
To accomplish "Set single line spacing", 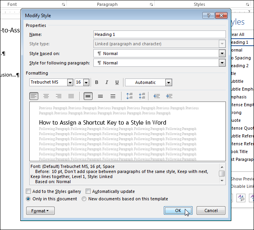I will [x=88, y=96].
